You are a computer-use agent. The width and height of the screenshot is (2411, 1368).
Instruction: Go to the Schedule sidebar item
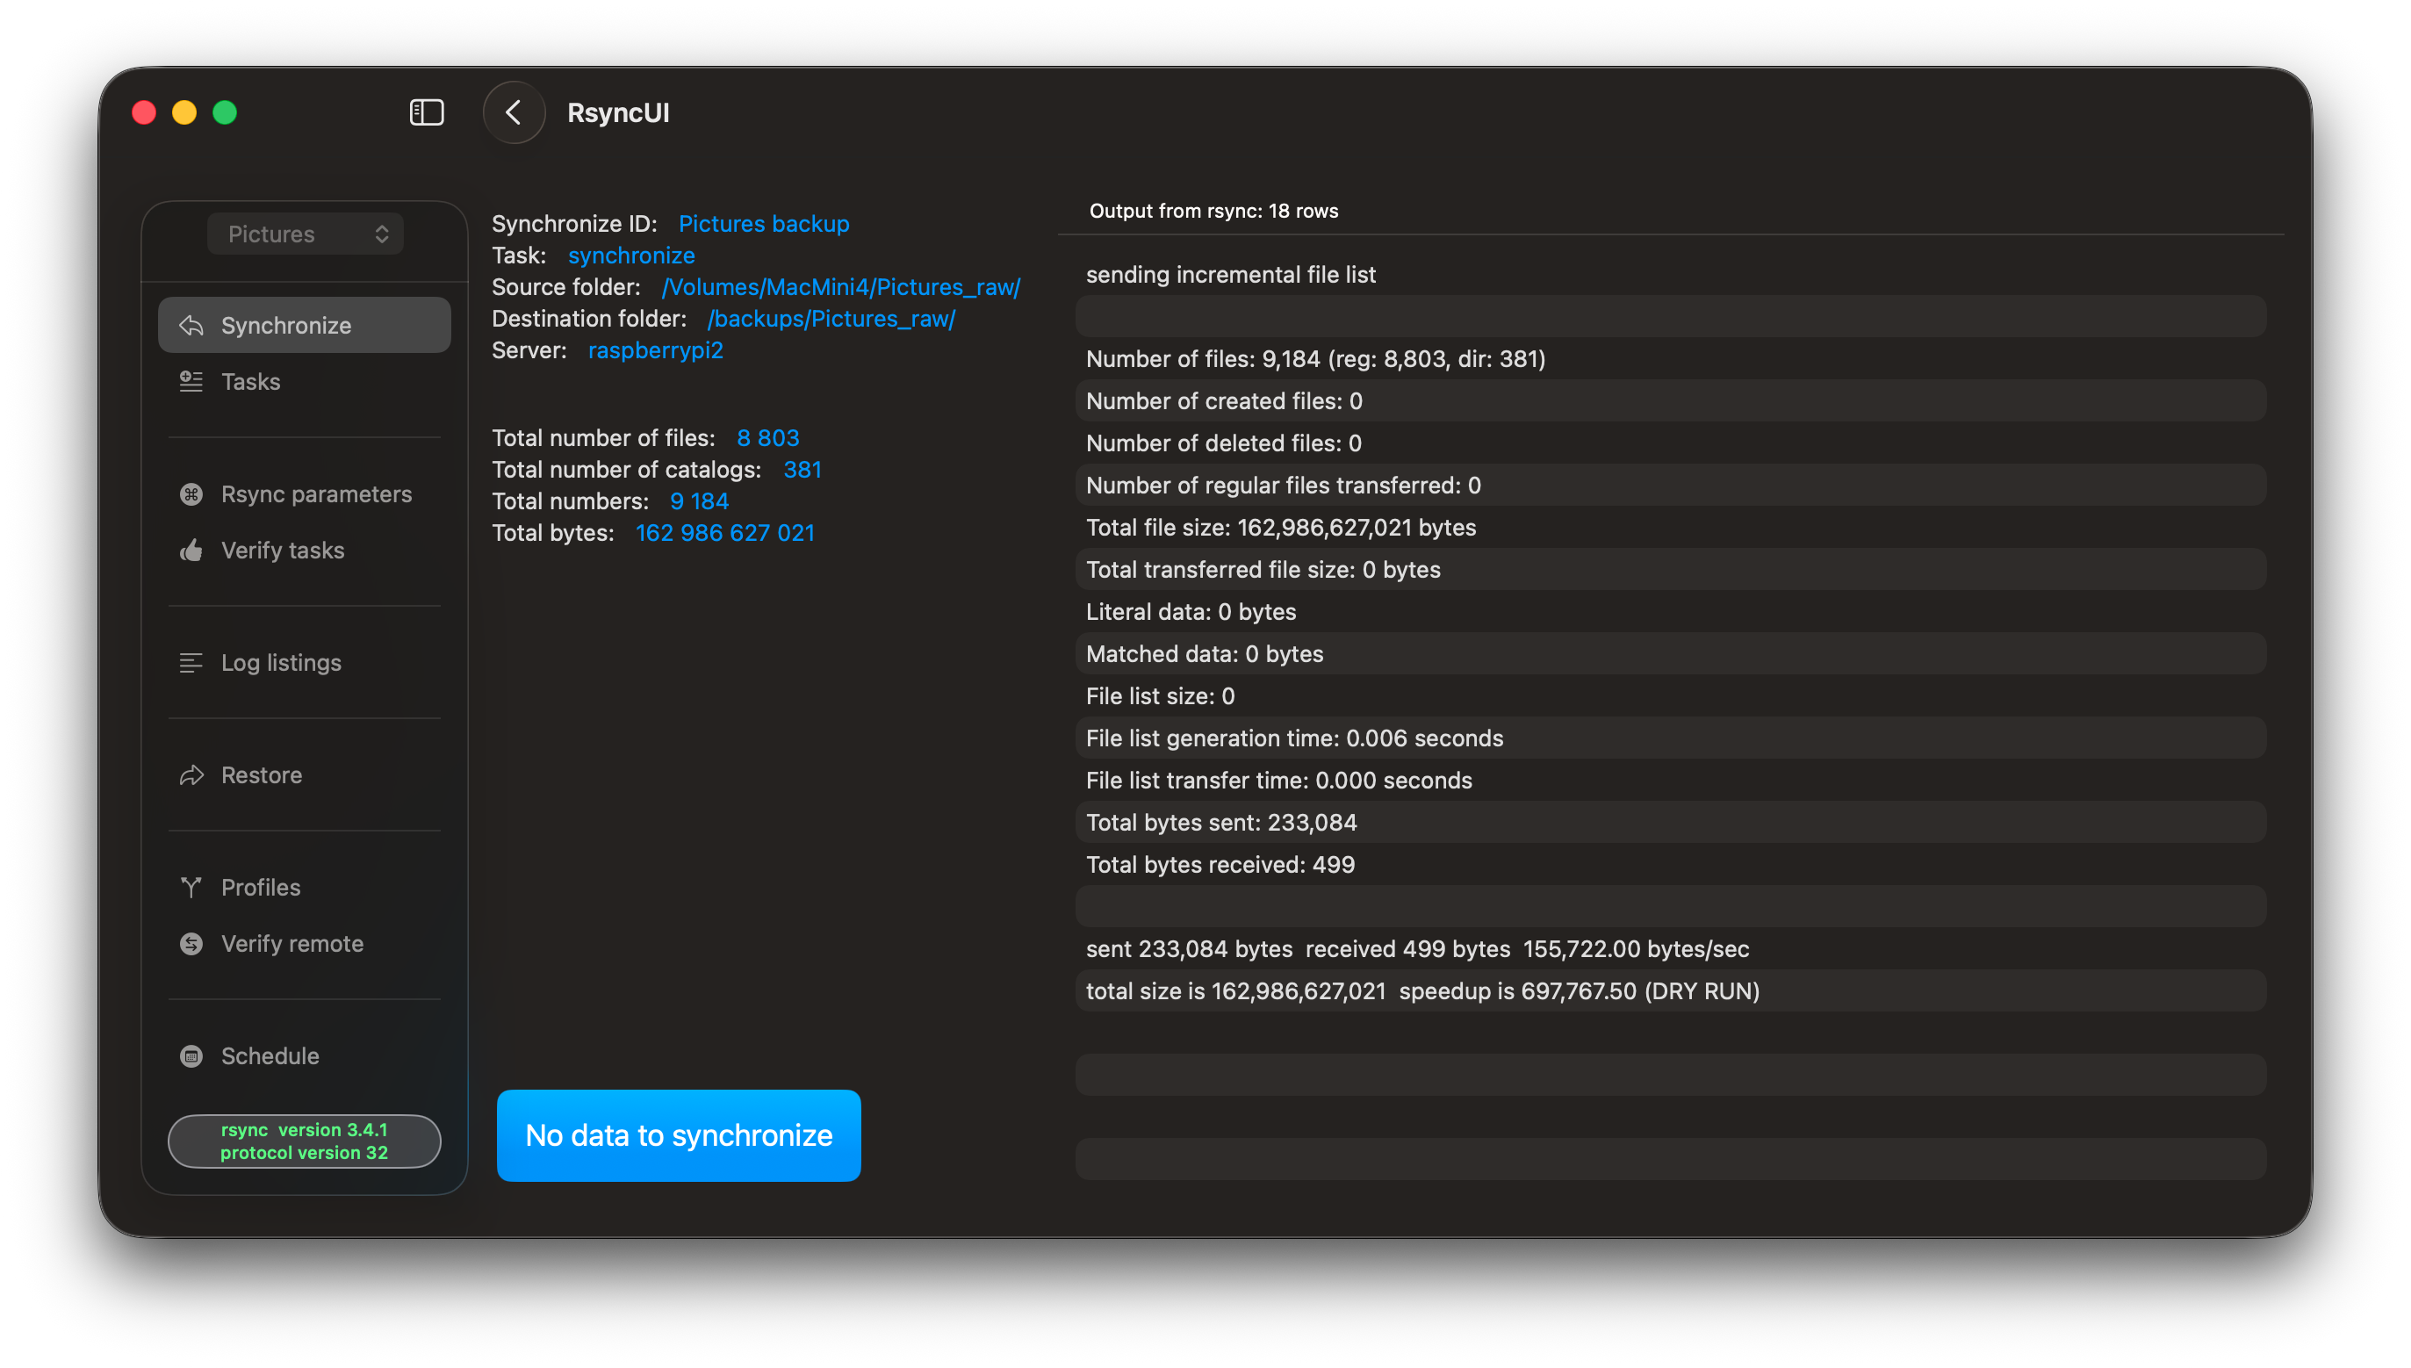click(x=270, y=1056)
